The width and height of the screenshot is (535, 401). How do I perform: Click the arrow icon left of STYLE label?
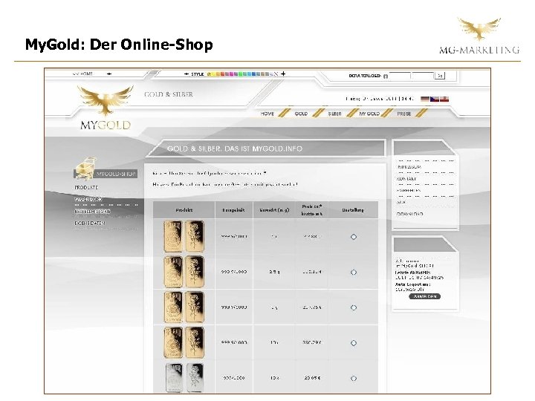click(x=187, y=74)
